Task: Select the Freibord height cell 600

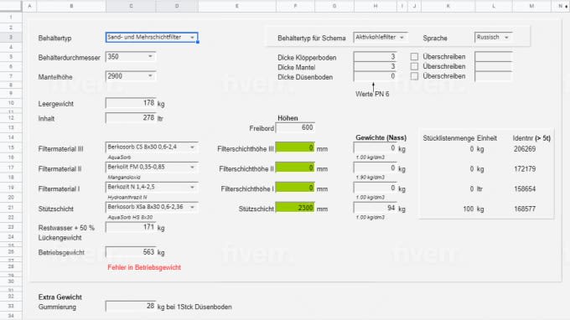Action: (x=295, y=128)
